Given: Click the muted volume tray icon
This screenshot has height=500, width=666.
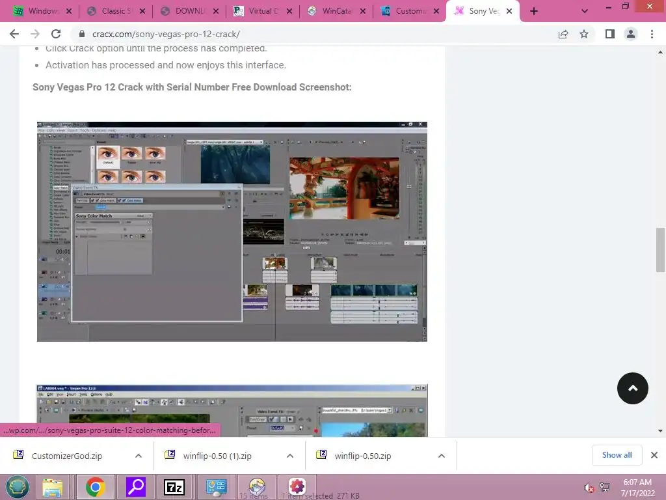Looking at the screenshot, I should coord(589,488).
